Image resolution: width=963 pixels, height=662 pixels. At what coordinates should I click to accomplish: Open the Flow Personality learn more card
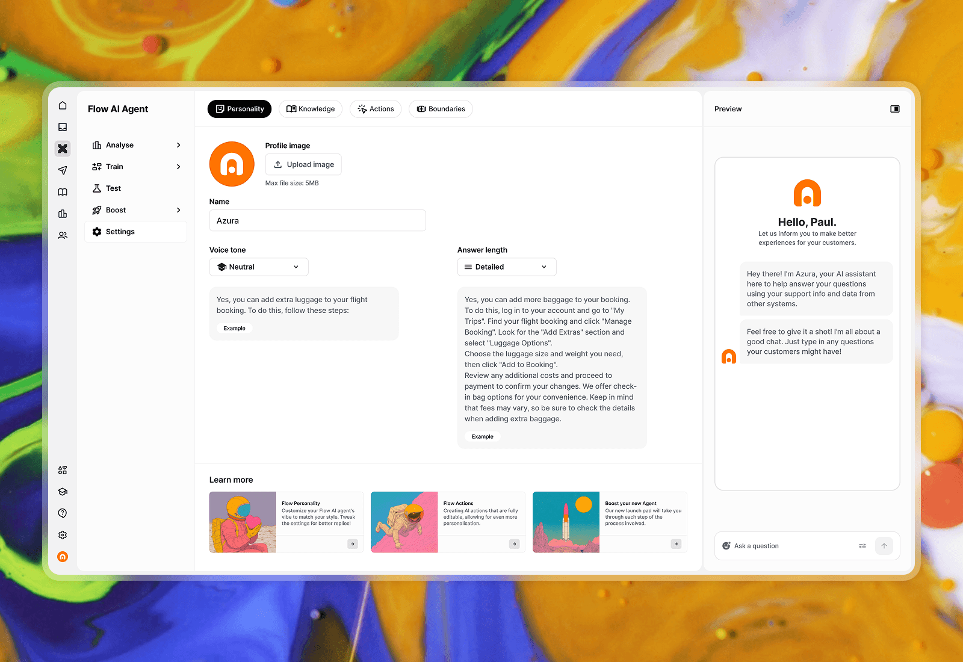[286, 522]
